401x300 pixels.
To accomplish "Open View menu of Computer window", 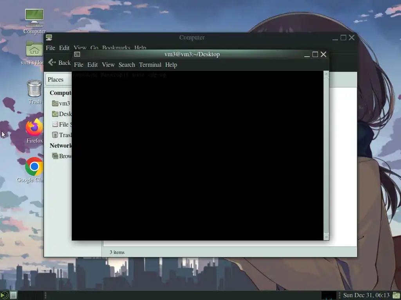I will point(80,48).
